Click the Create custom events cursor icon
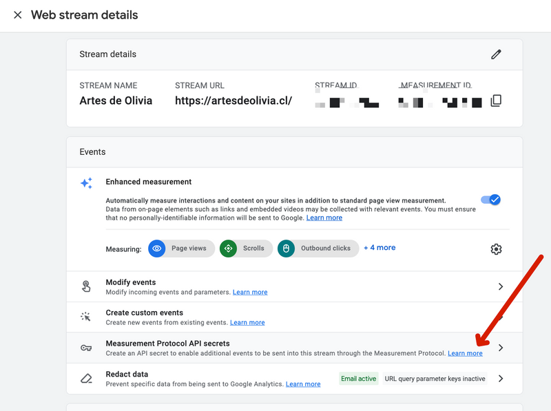This screenshot has width=551, height=411. point(85,317)
